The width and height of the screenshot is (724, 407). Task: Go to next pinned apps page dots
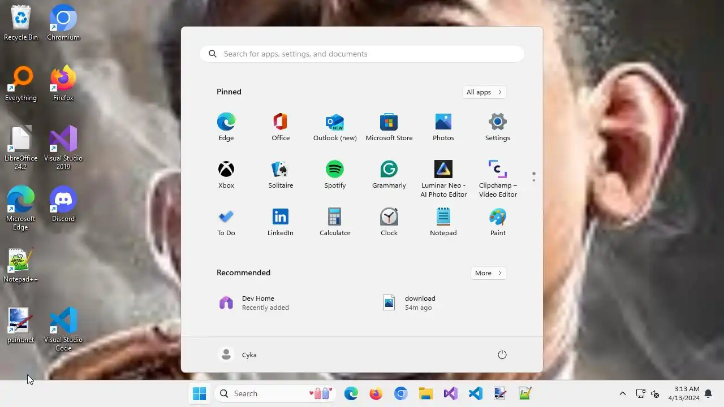(x=533, y=177)
